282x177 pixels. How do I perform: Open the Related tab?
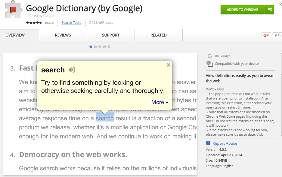point(159,35)
